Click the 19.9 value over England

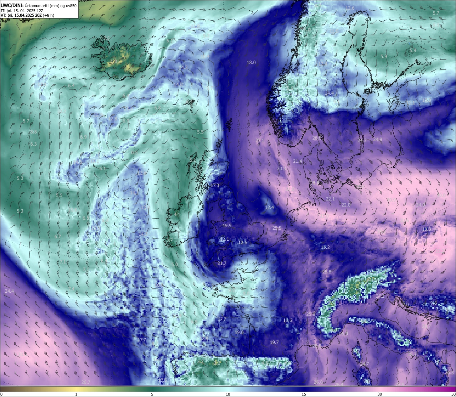(x=227, y=225)
